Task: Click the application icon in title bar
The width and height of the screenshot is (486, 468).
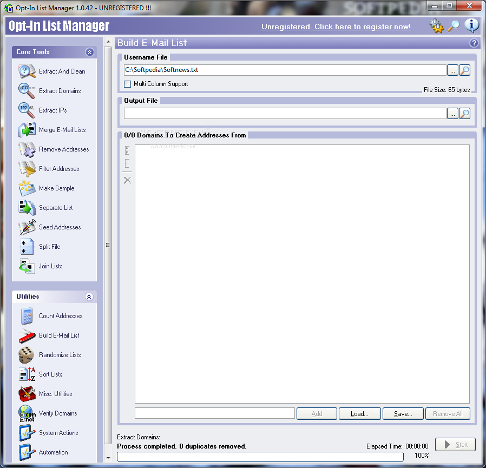Action: pos(9,8)
